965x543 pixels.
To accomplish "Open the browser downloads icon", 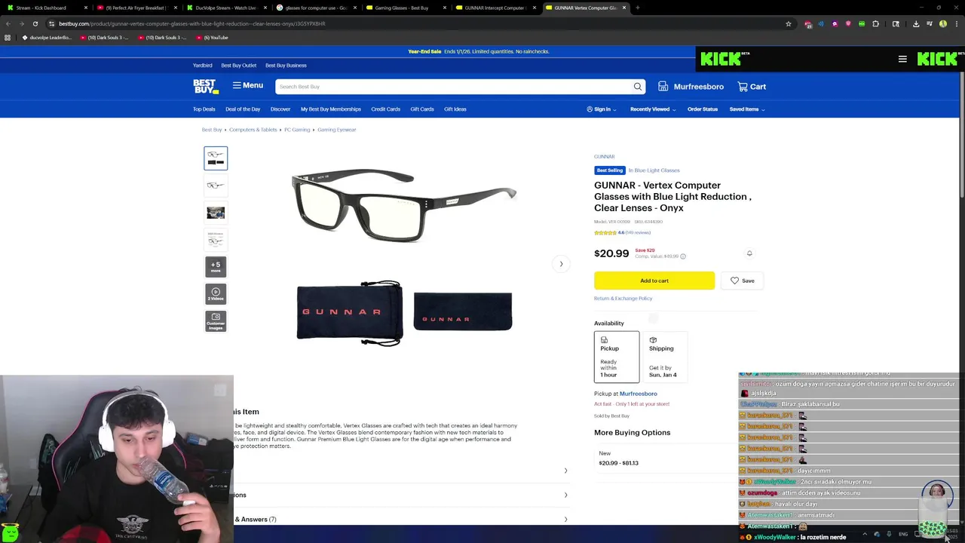I will click(916, 23).
